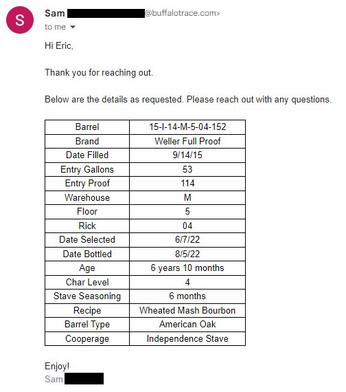Click the Independence Stave cooperage cell
The width and height of the screenshot is (346, 392).
[x=187, y=339]
